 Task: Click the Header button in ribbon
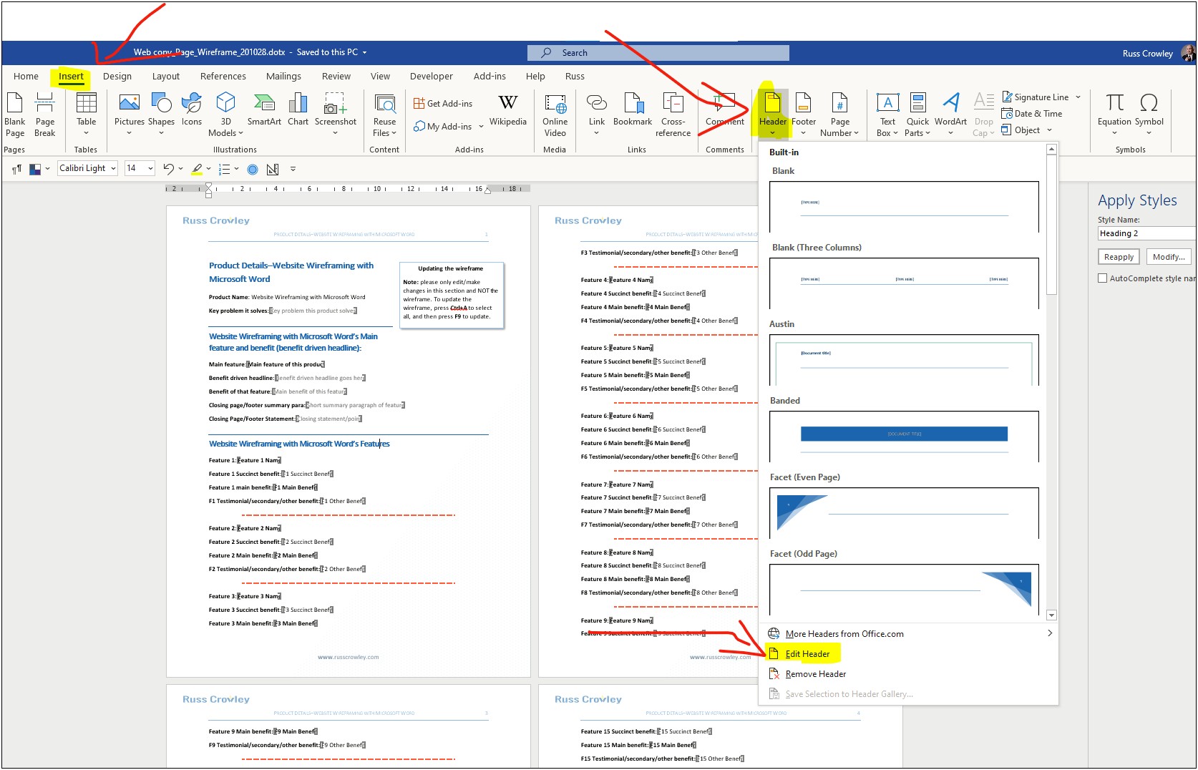click(772, 114)
